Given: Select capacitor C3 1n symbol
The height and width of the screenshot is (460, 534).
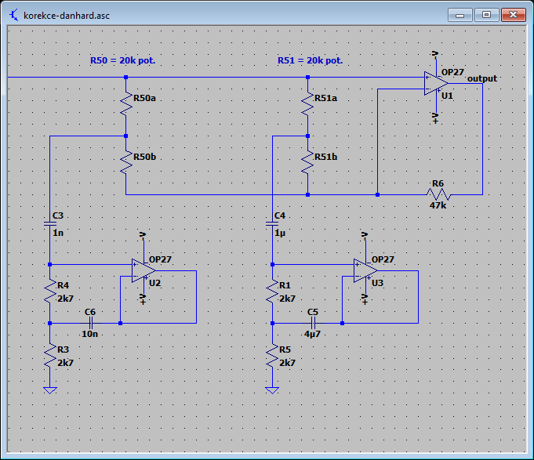Looking at the screenshot, I should point(50,224).
